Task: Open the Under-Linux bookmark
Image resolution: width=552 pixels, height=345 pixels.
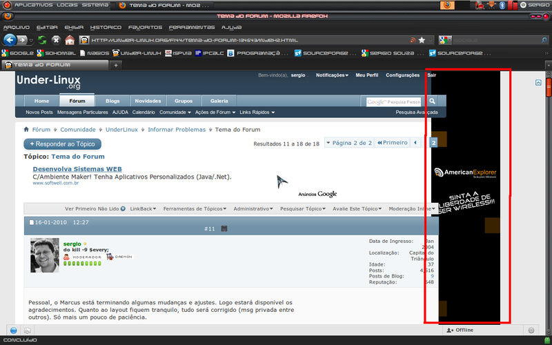Action: point(137,53)
